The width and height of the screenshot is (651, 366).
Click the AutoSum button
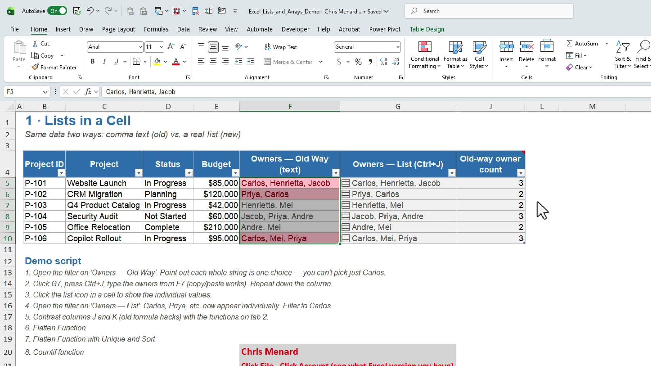tap(582, 43)
